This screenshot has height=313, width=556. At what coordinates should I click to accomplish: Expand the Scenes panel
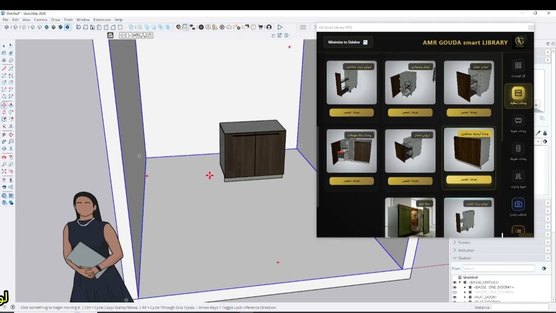pyautogui.click(x=455, y=243)
